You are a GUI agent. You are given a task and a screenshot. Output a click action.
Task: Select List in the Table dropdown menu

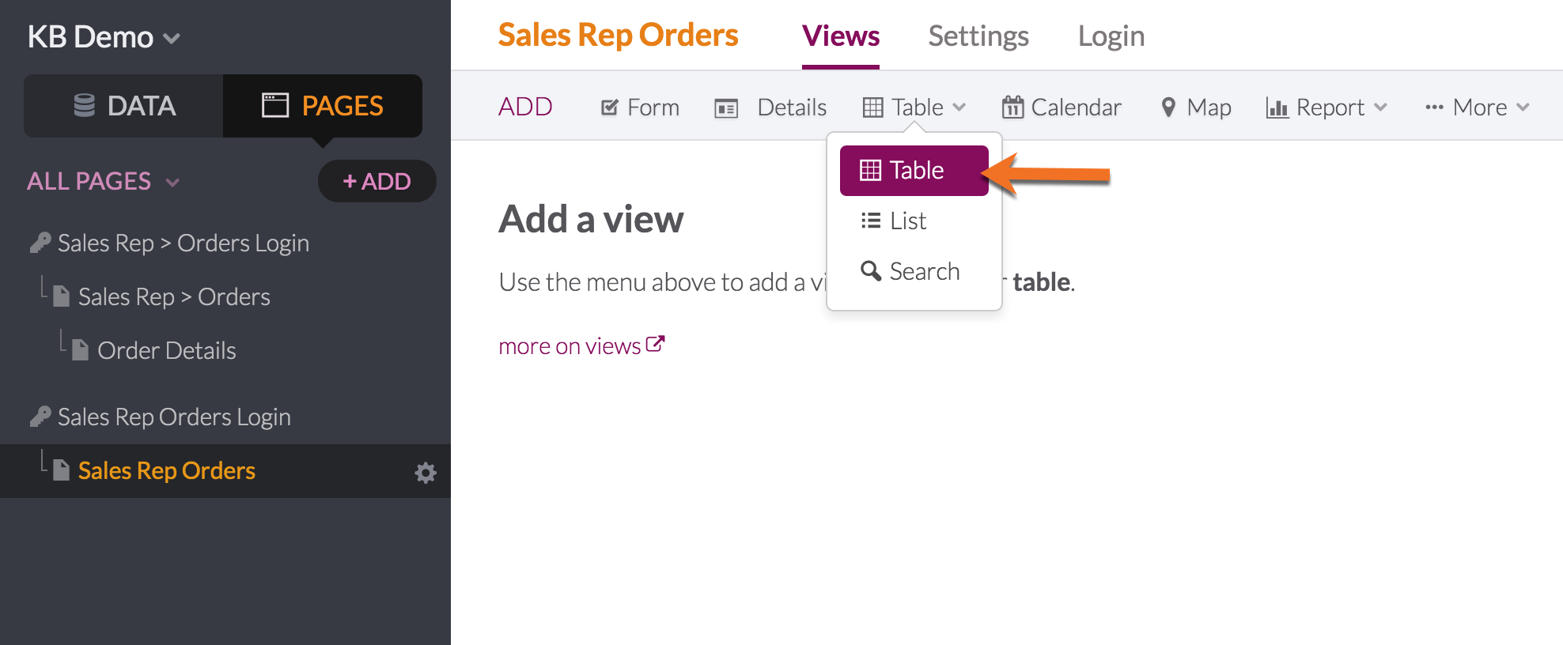(906, 221)
